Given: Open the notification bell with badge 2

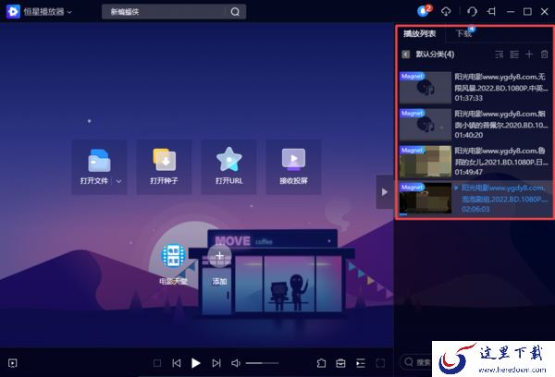Looking at the screenshot, I should tap(424, 11).
